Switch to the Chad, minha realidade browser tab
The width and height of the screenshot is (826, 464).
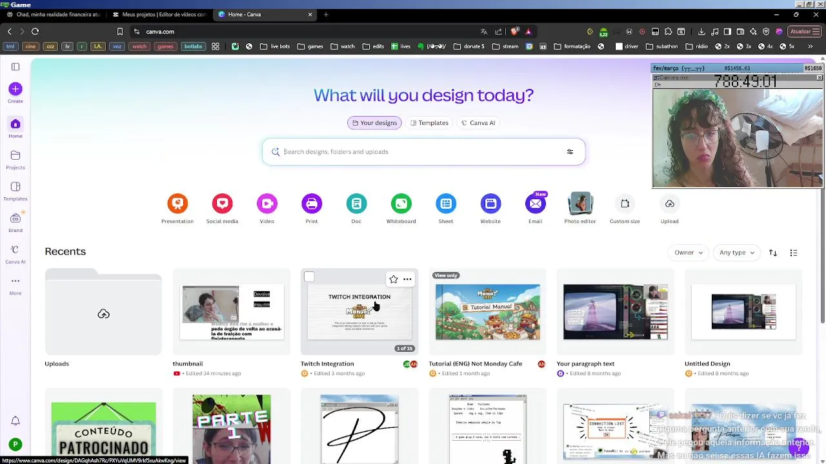click(53, 14)
